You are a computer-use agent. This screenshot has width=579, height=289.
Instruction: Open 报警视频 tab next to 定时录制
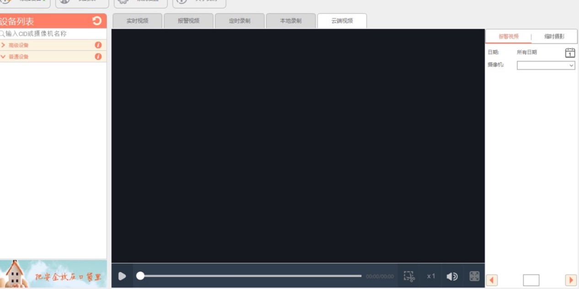(x=188, y=21)
